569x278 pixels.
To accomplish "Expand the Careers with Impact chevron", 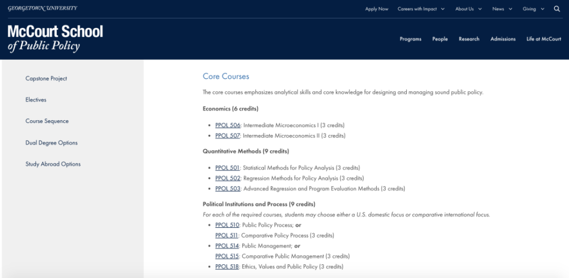I will coord(443,9).
